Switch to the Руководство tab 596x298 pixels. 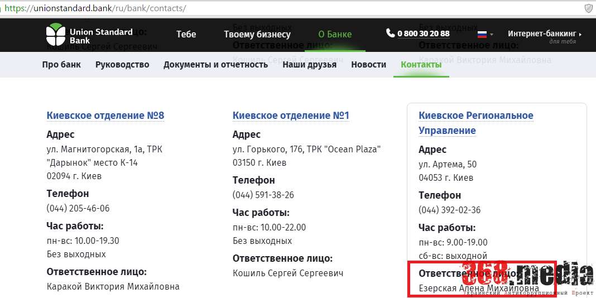[122, 65]
